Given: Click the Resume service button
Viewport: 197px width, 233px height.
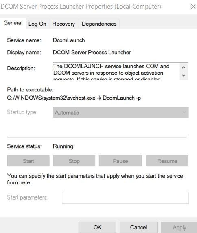Looking at the screenshot, I should tap(167, 161).
